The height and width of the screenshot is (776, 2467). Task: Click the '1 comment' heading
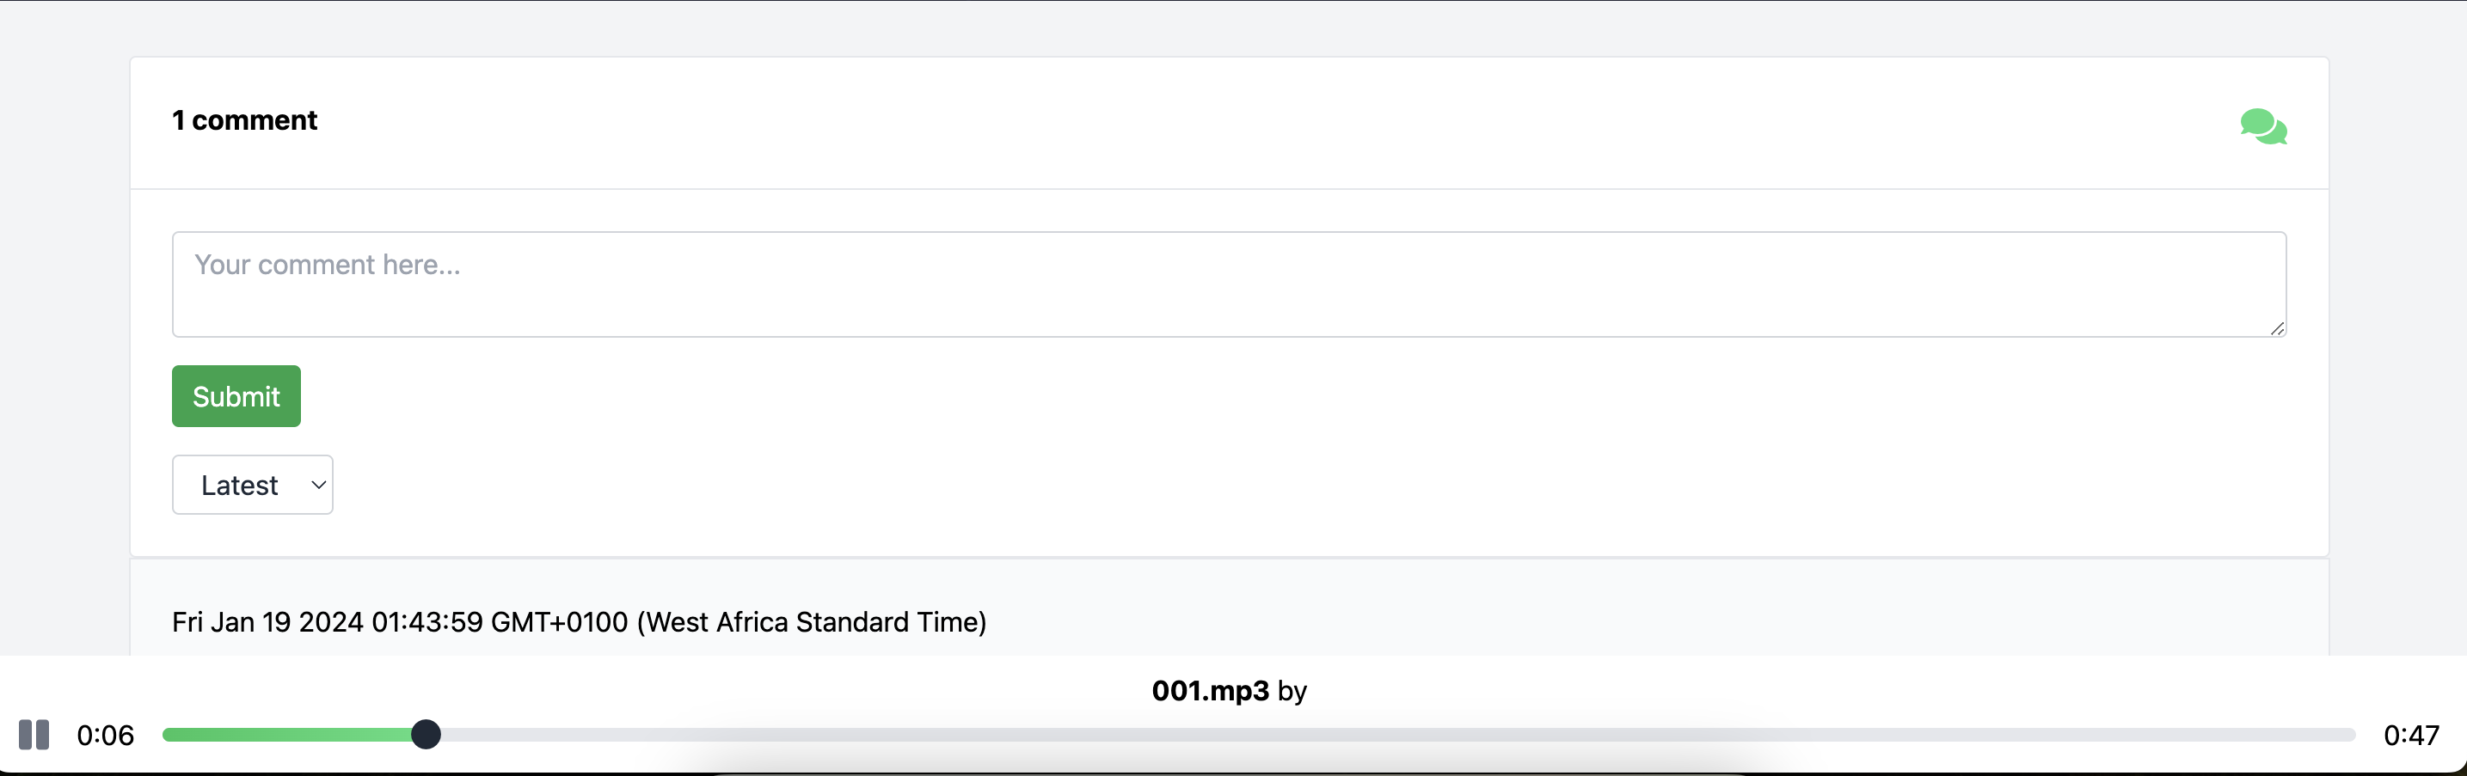click(x=244, y=120)
